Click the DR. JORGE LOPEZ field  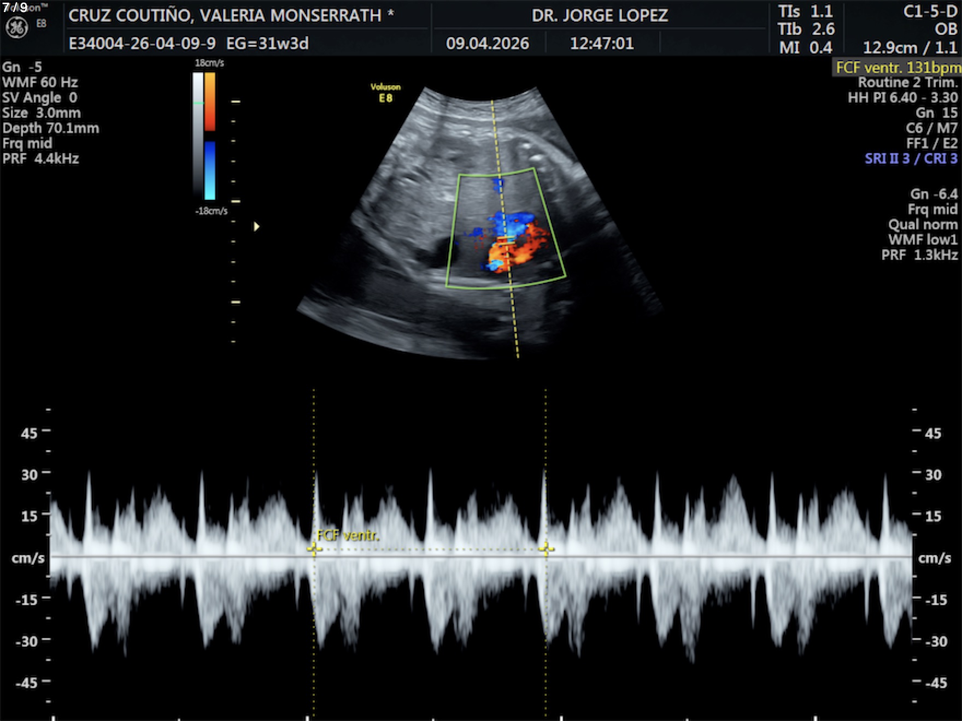600,15
